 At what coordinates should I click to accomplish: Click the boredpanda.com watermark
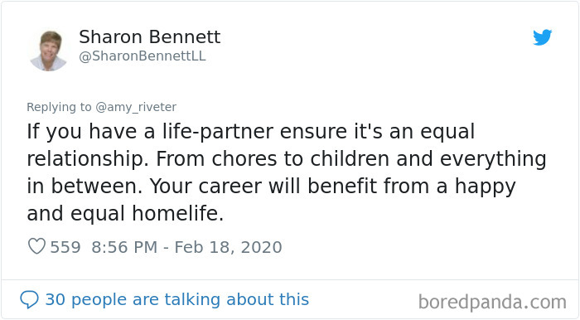point(492,303)
